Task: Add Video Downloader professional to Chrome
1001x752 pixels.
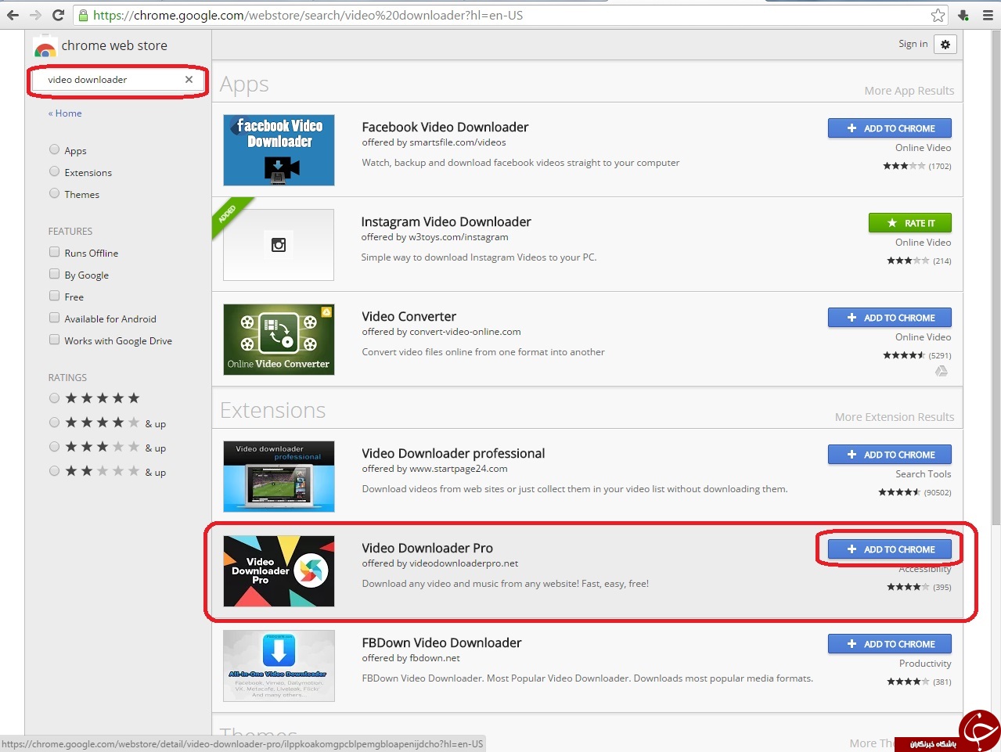Action: pos(890,455)
